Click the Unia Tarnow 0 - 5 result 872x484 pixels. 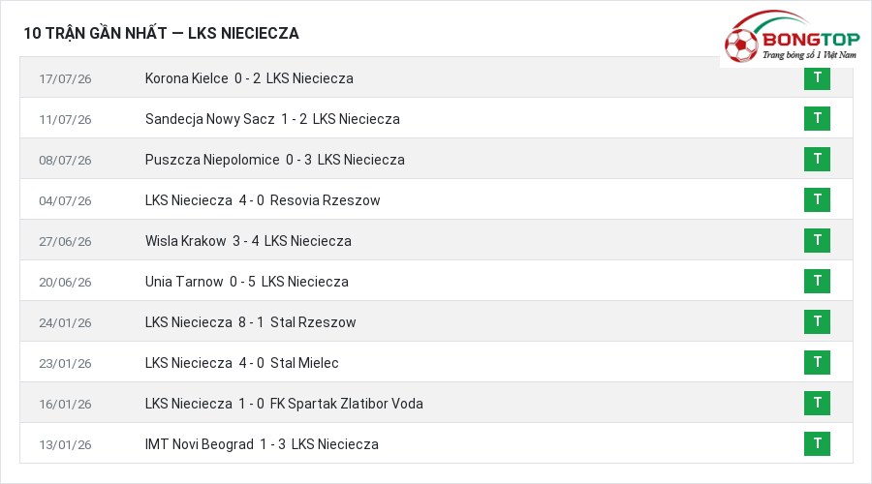point(247,282)
